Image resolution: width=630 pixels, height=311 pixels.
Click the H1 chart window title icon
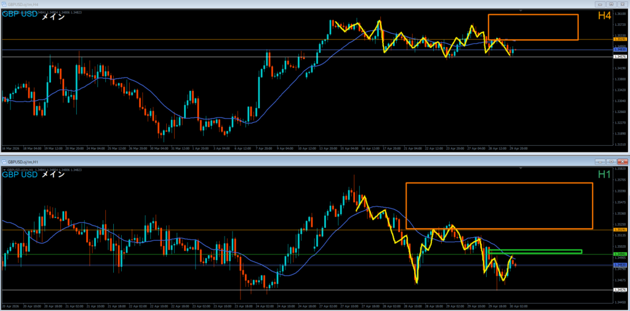4,162
